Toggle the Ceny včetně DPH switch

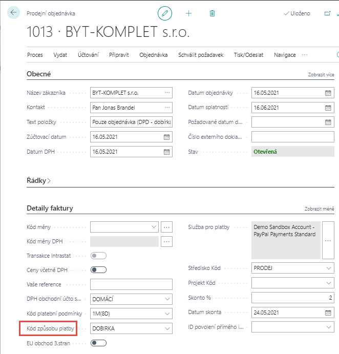click(98, 270)
